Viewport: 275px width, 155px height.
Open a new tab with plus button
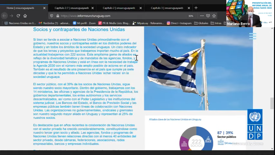(x=196, y=8)
